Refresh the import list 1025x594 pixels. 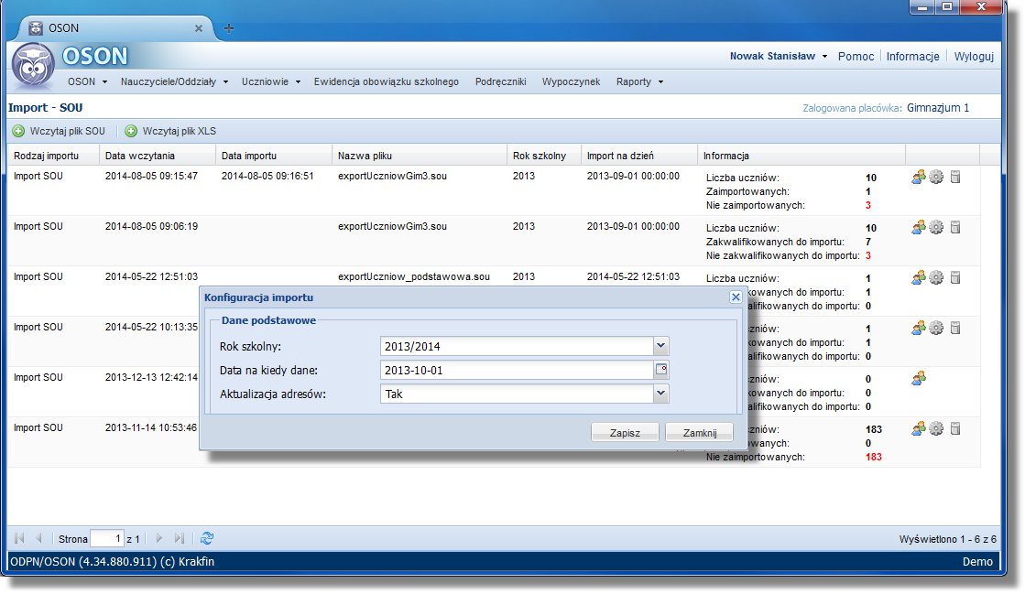pos(207,538)
